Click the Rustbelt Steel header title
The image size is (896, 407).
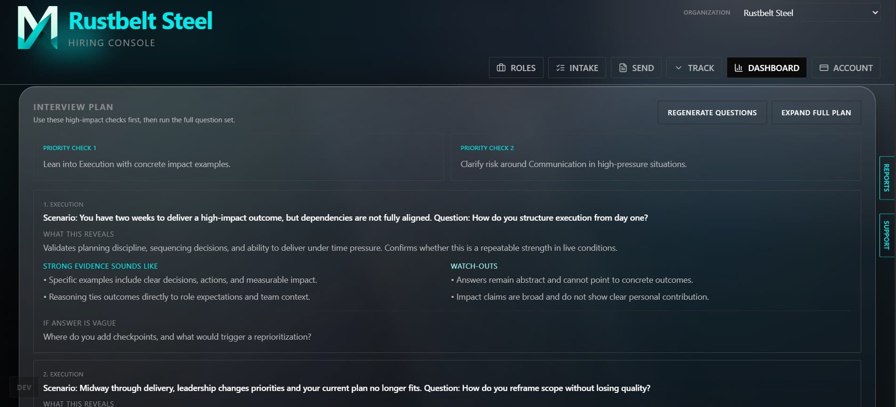tap(141, 21)
